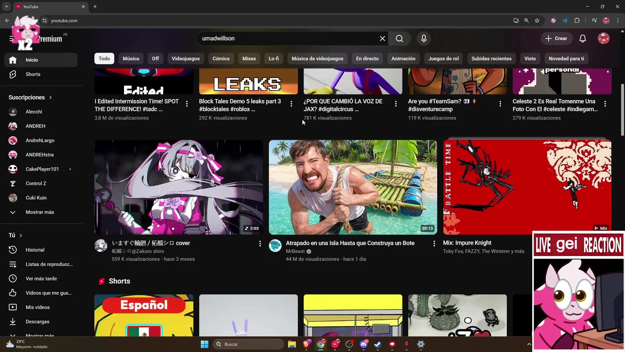Image resolution: width=625 pixels, height=352 pixels.
Task: Open File Explorer from the taskbar
Action: [292, 344]
